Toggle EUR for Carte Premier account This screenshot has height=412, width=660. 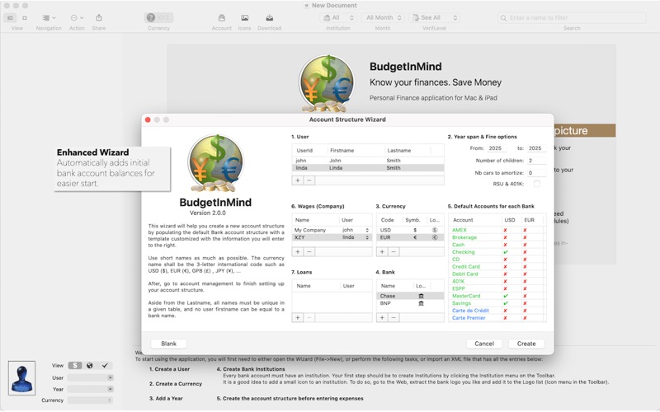pos(525,318)
